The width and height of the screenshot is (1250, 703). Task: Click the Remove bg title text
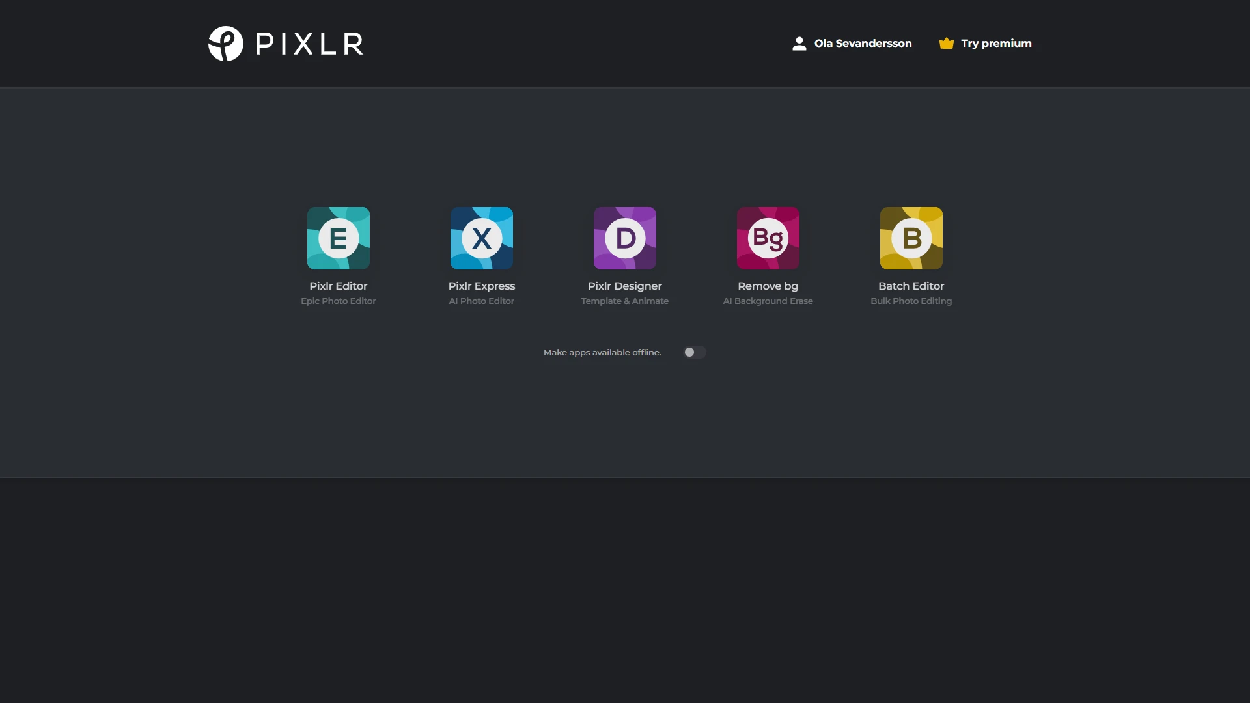768,286
